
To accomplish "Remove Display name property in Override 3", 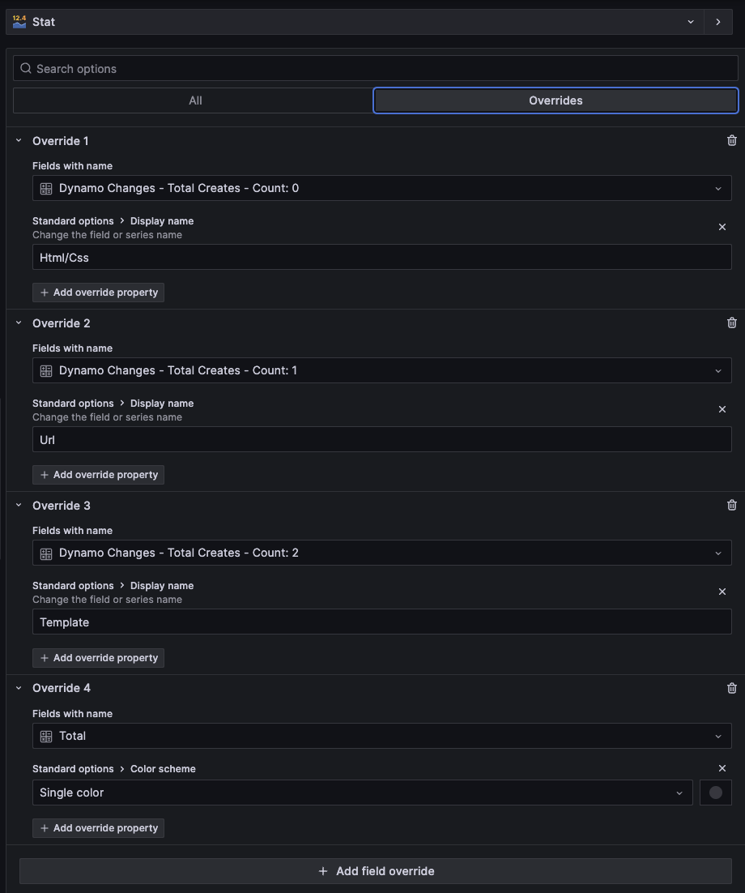I will click(722, 592).
